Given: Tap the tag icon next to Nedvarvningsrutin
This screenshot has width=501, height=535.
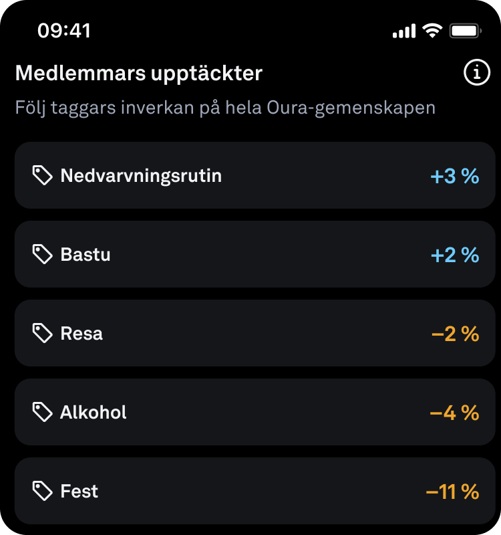Looking at the screenshot, I should 43,176.
